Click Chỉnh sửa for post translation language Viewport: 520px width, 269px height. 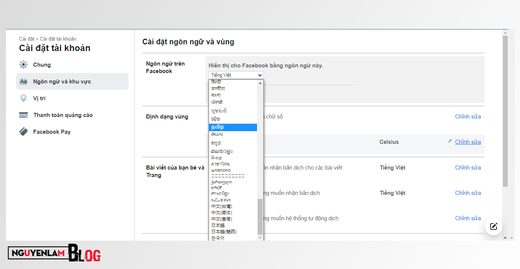tap(468, 168)
